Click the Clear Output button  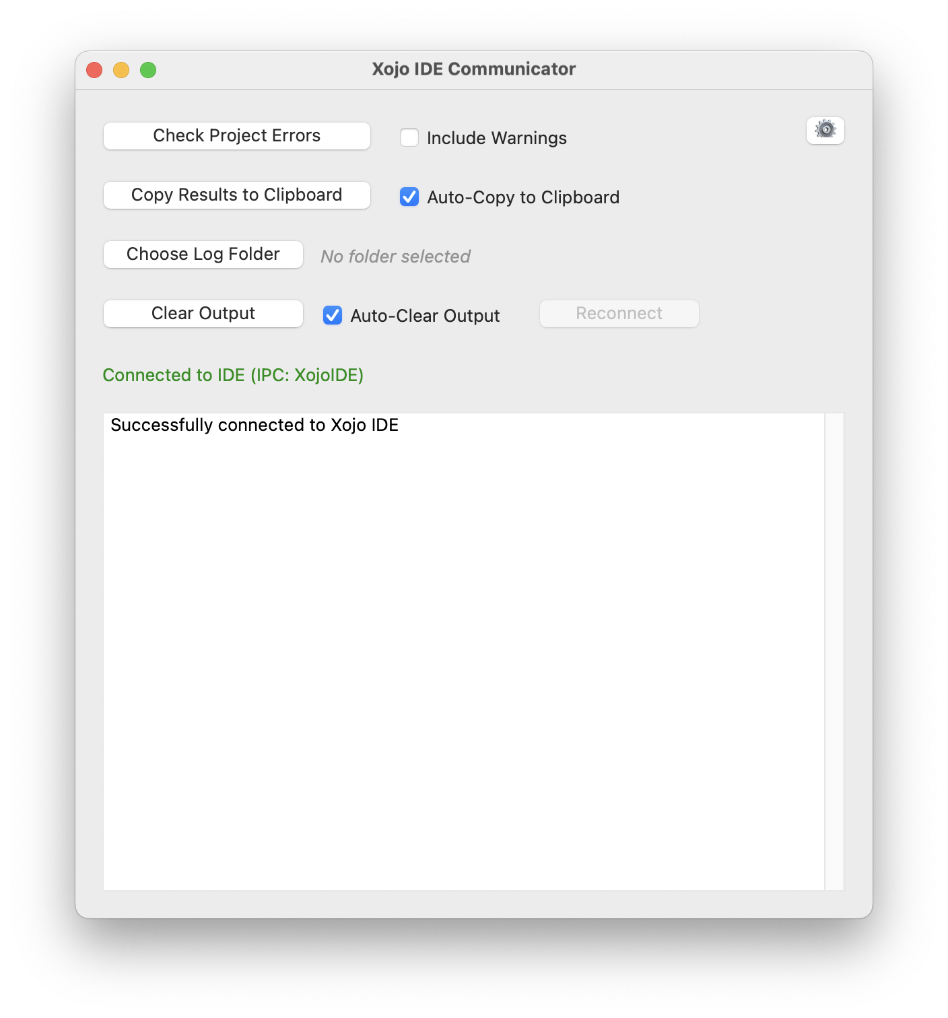pos(203,314)
